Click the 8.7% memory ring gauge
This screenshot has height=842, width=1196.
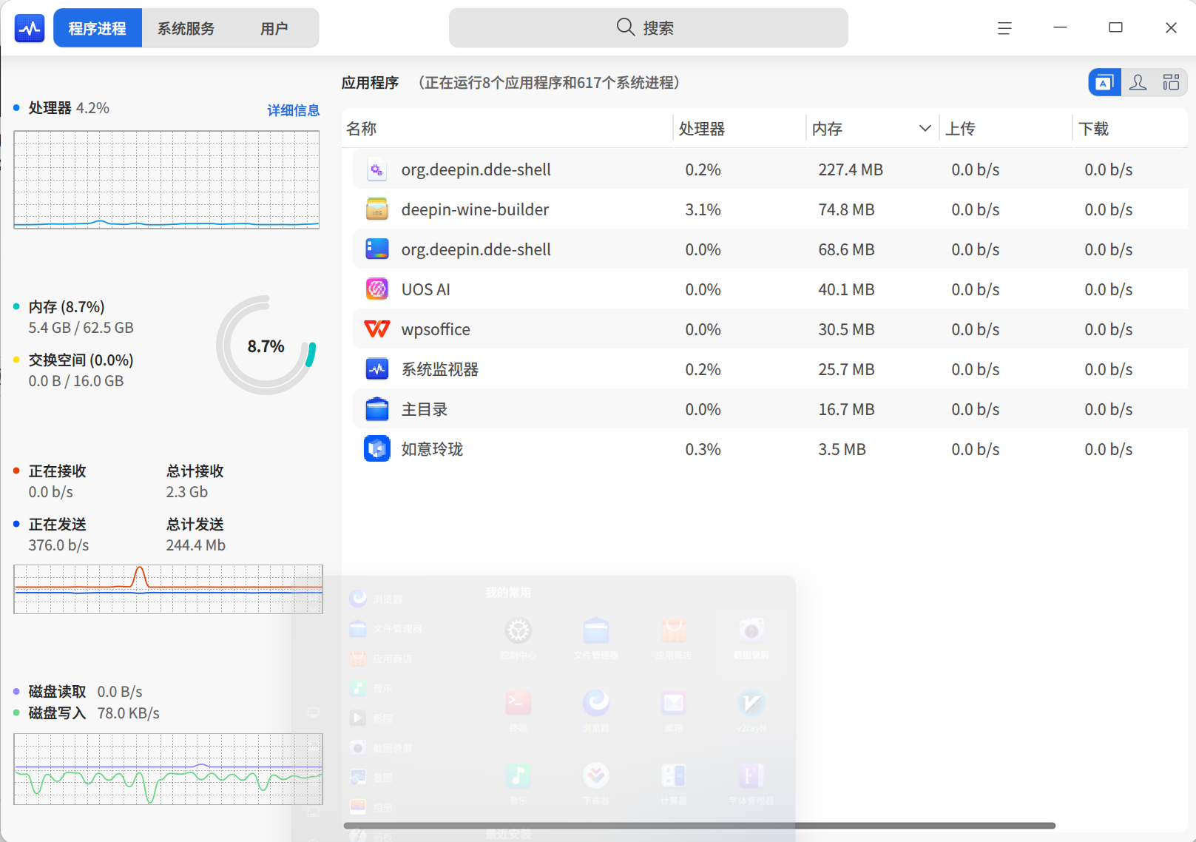pos(266,346)
